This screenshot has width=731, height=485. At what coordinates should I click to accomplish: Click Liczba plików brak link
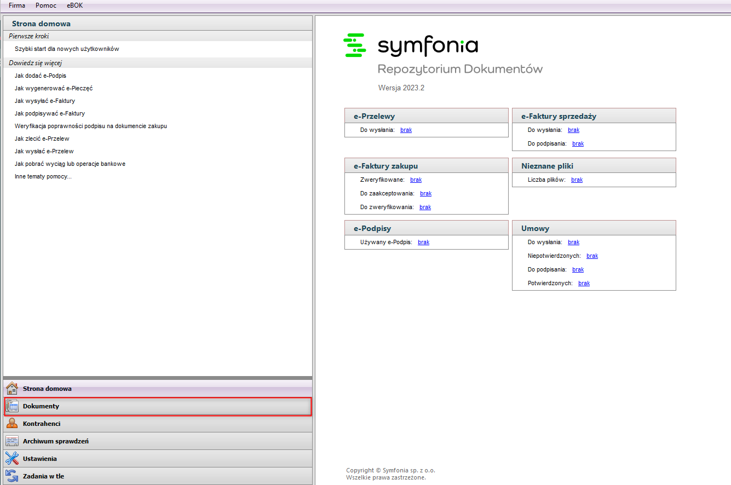click(577, 180)
